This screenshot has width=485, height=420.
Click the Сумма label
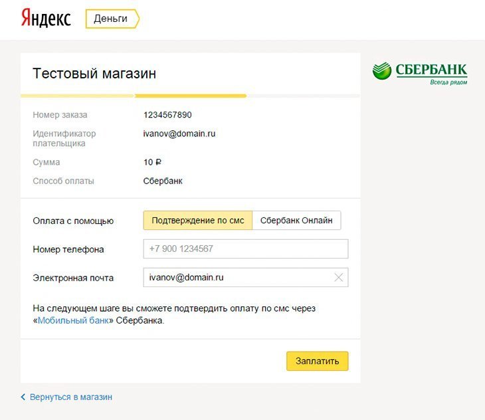(47, 162)
